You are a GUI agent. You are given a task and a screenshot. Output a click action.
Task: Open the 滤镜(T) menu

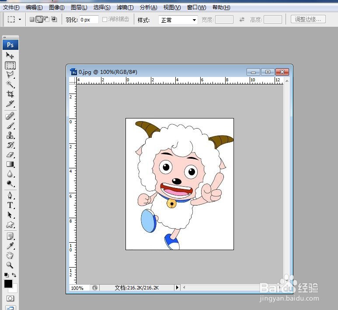(125, 7)
